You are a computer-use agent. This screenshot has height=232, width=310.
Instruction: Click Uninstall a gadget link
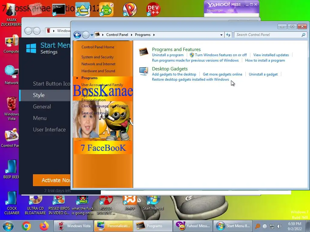[263, 74]
